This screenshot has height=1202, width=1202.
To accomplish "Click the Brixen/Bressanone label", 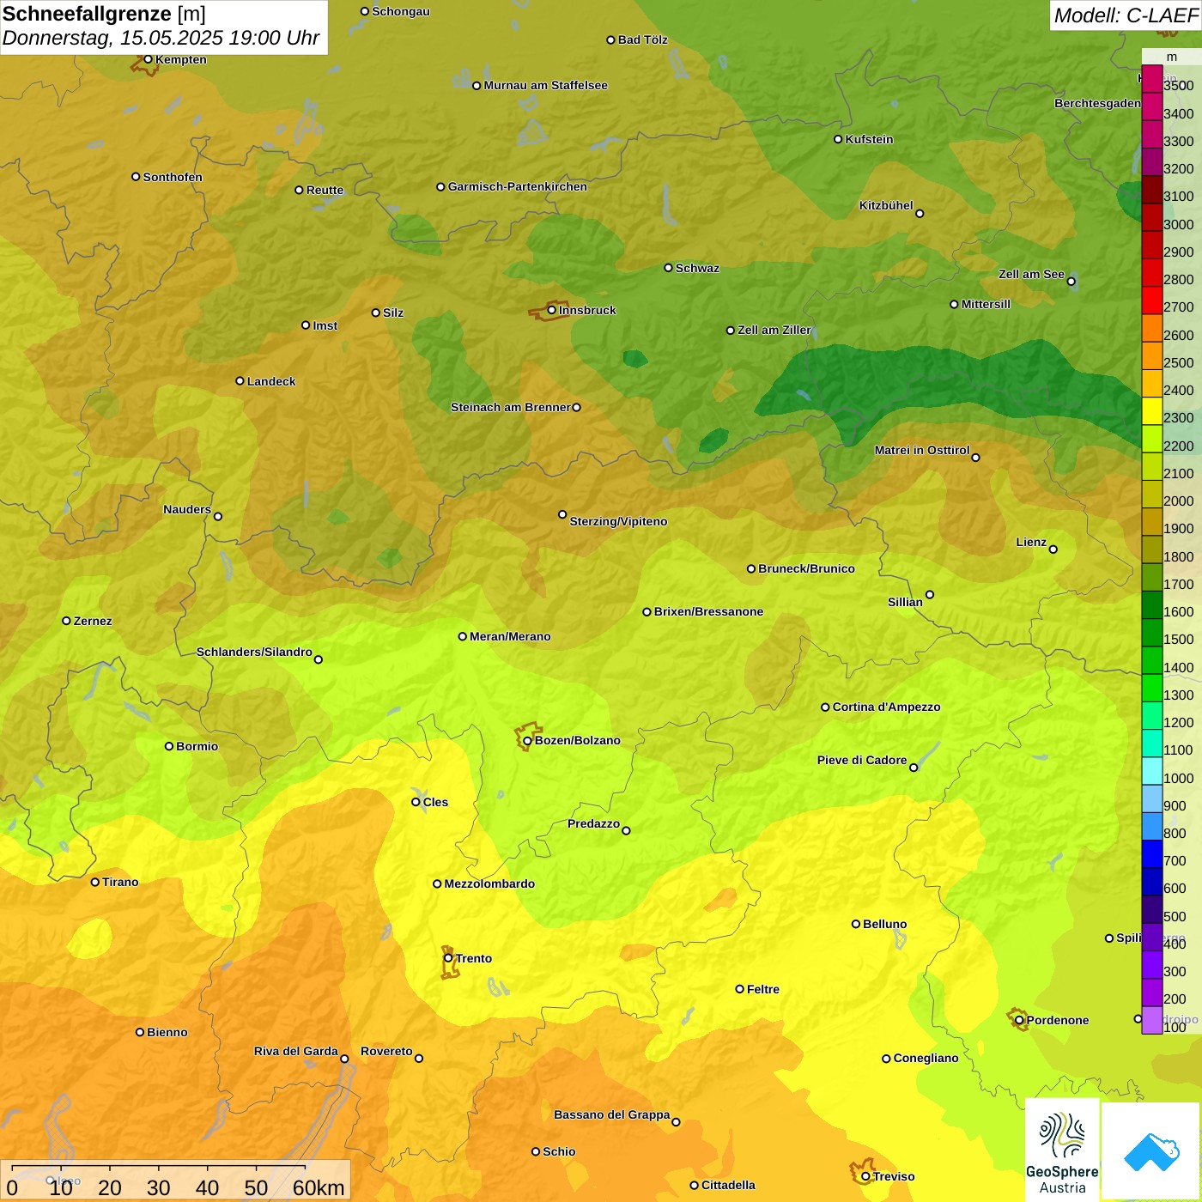I will (708, 611).
